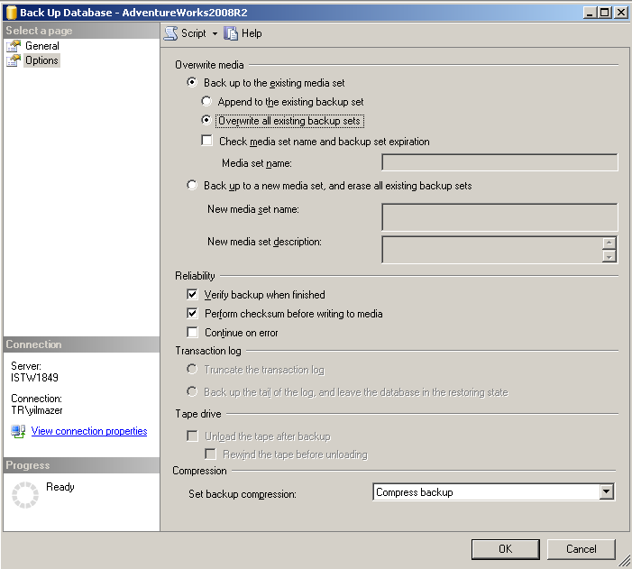
Task: Open the Script dropdown arrow
Action: (x=215, y=34)
